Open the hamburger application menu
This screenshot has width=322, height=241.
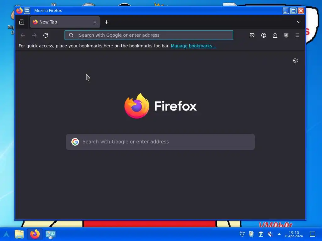pos(297,35)
